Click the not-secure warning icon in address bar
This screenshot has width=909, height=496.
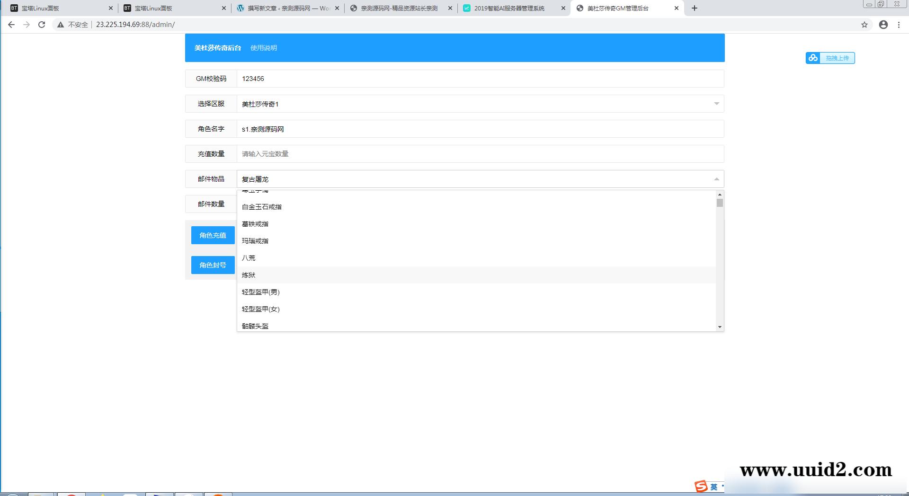tap(61, 25)
